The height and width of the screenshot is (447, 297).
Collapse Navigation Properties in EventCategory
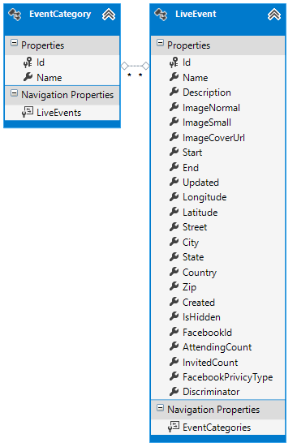(x=15, y=93)
